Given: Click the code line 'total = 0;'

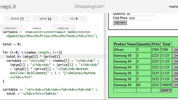Looking at the screenshot, I should coord(12,44).
